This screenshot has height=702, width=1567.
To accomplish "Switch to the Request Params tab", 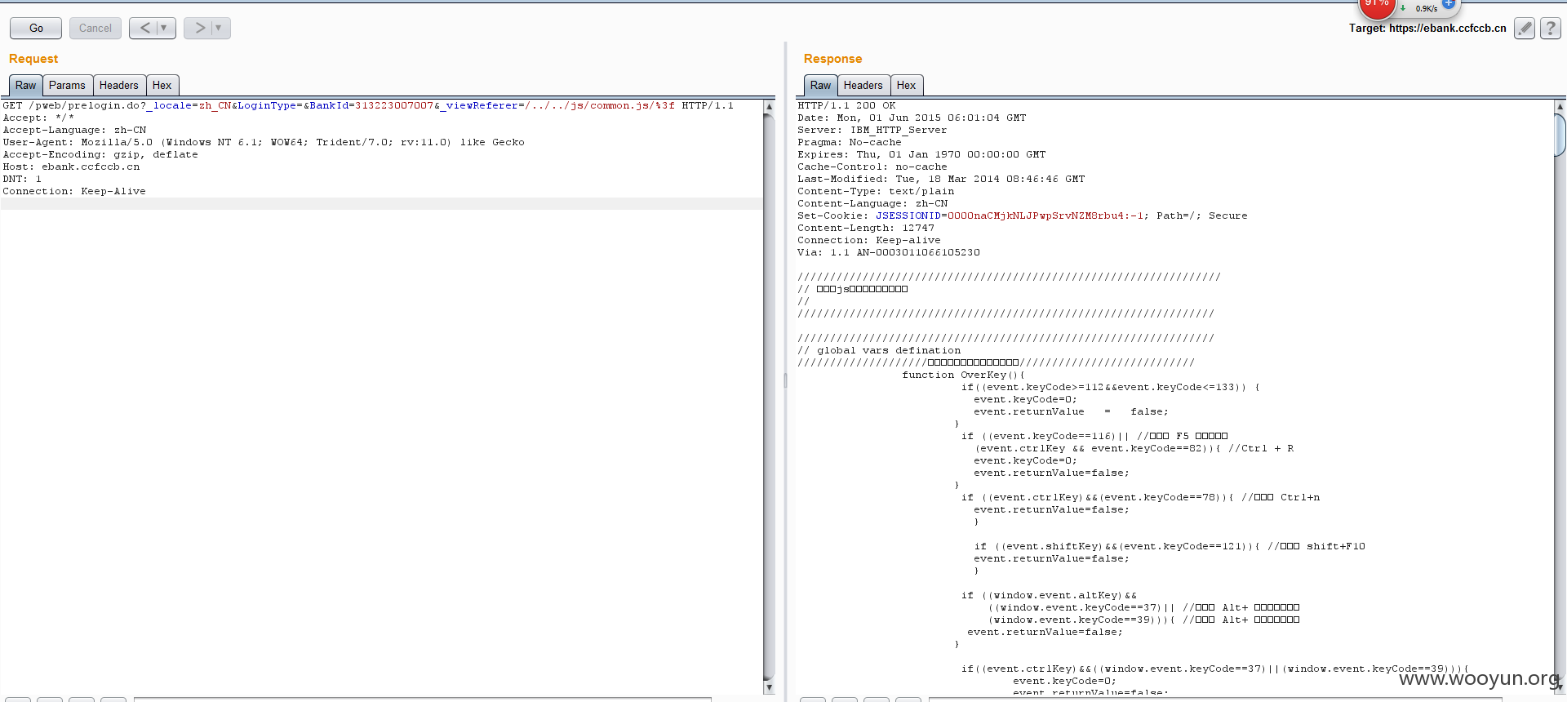I will [x=67, y=86].
